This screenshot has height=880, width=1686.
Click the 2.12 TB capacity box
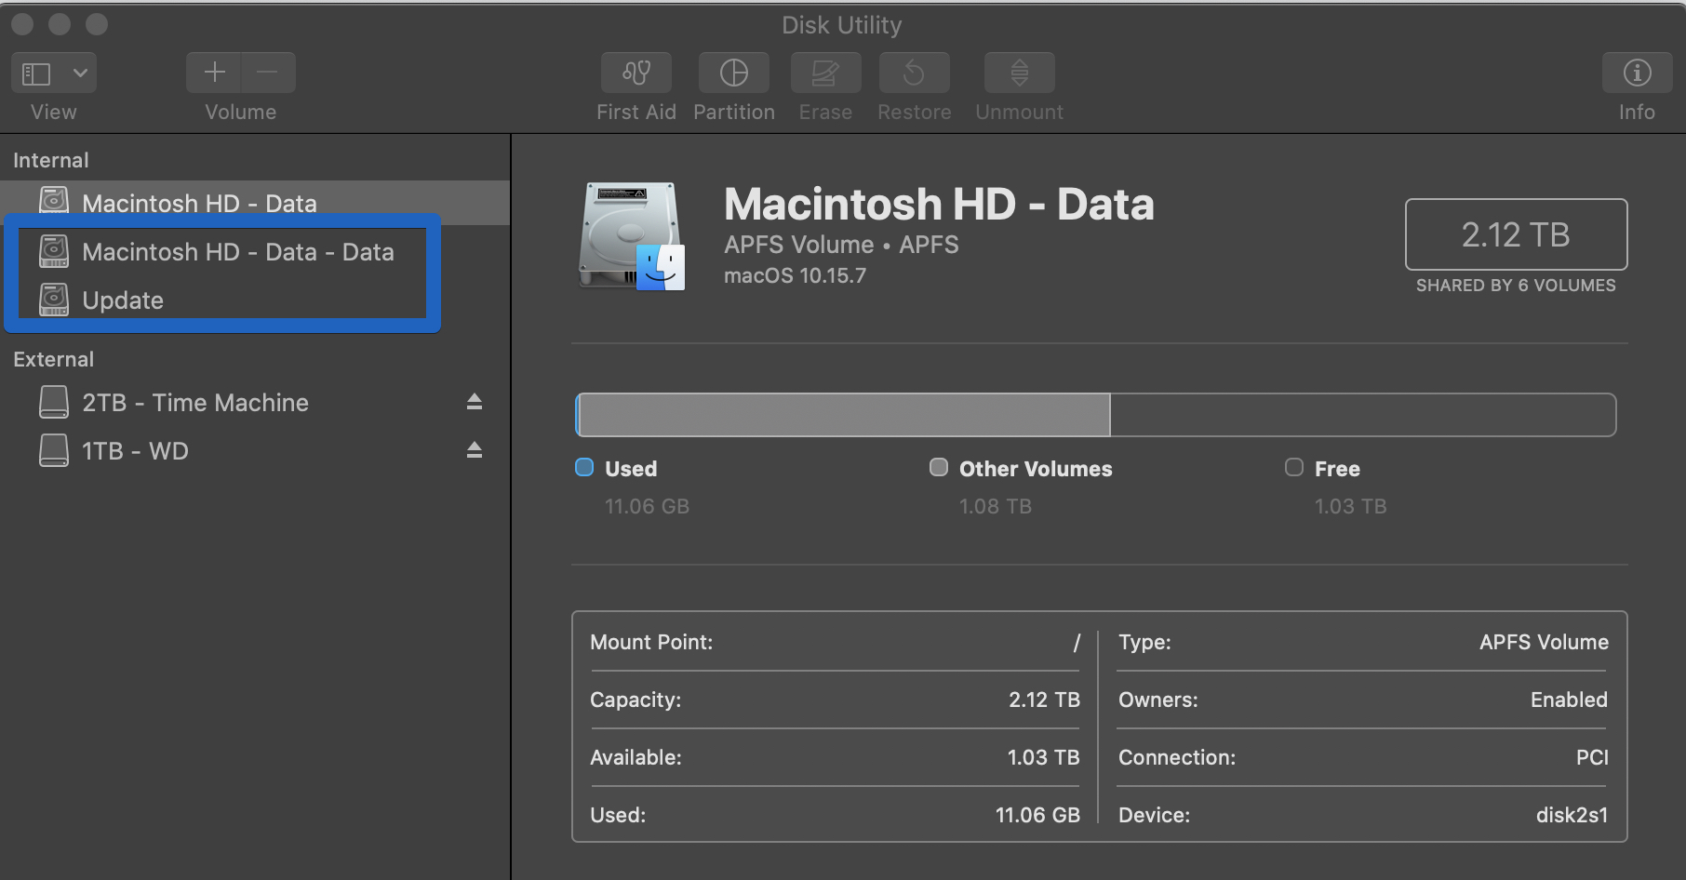click(x=1515, y=234)
